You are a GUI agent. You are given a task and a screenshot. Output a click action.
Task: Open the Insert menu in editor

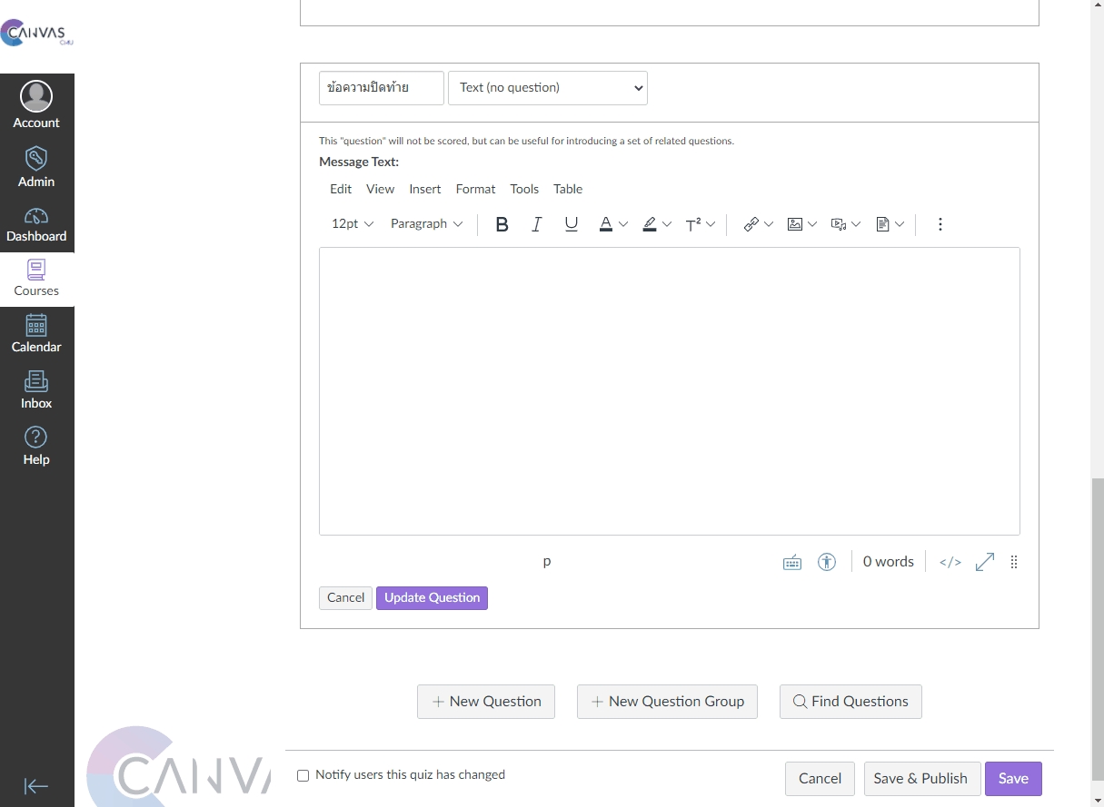(424, 189)
